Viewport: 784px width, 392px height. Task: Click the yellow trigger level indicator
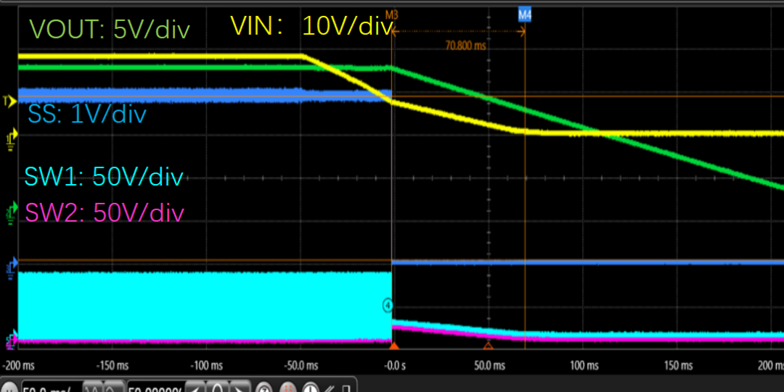(x=9, y=101)
